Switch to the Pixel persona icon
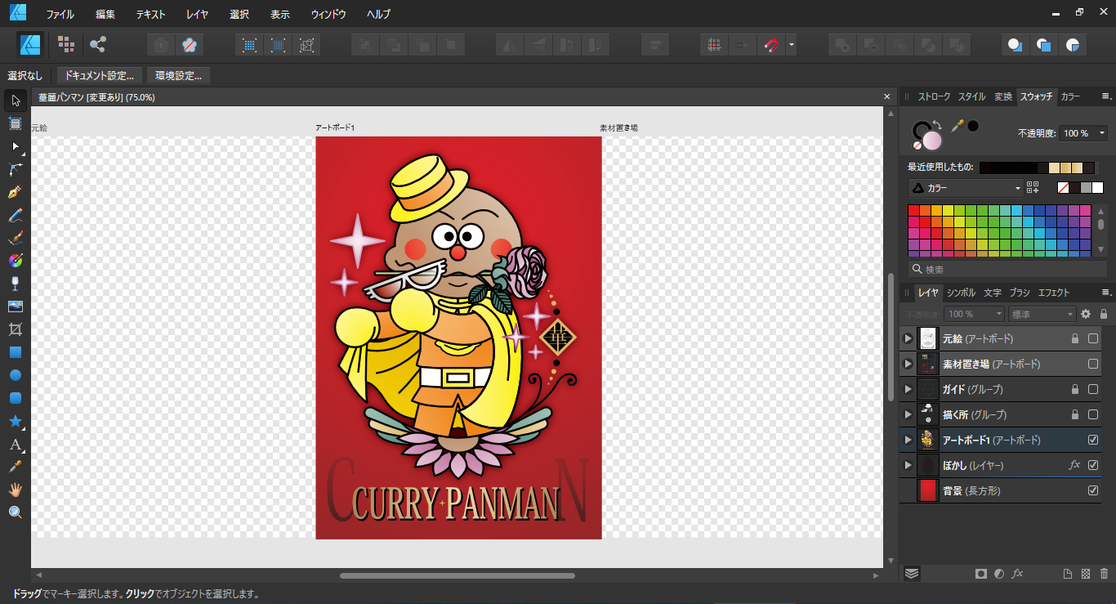 click(66, 45)
